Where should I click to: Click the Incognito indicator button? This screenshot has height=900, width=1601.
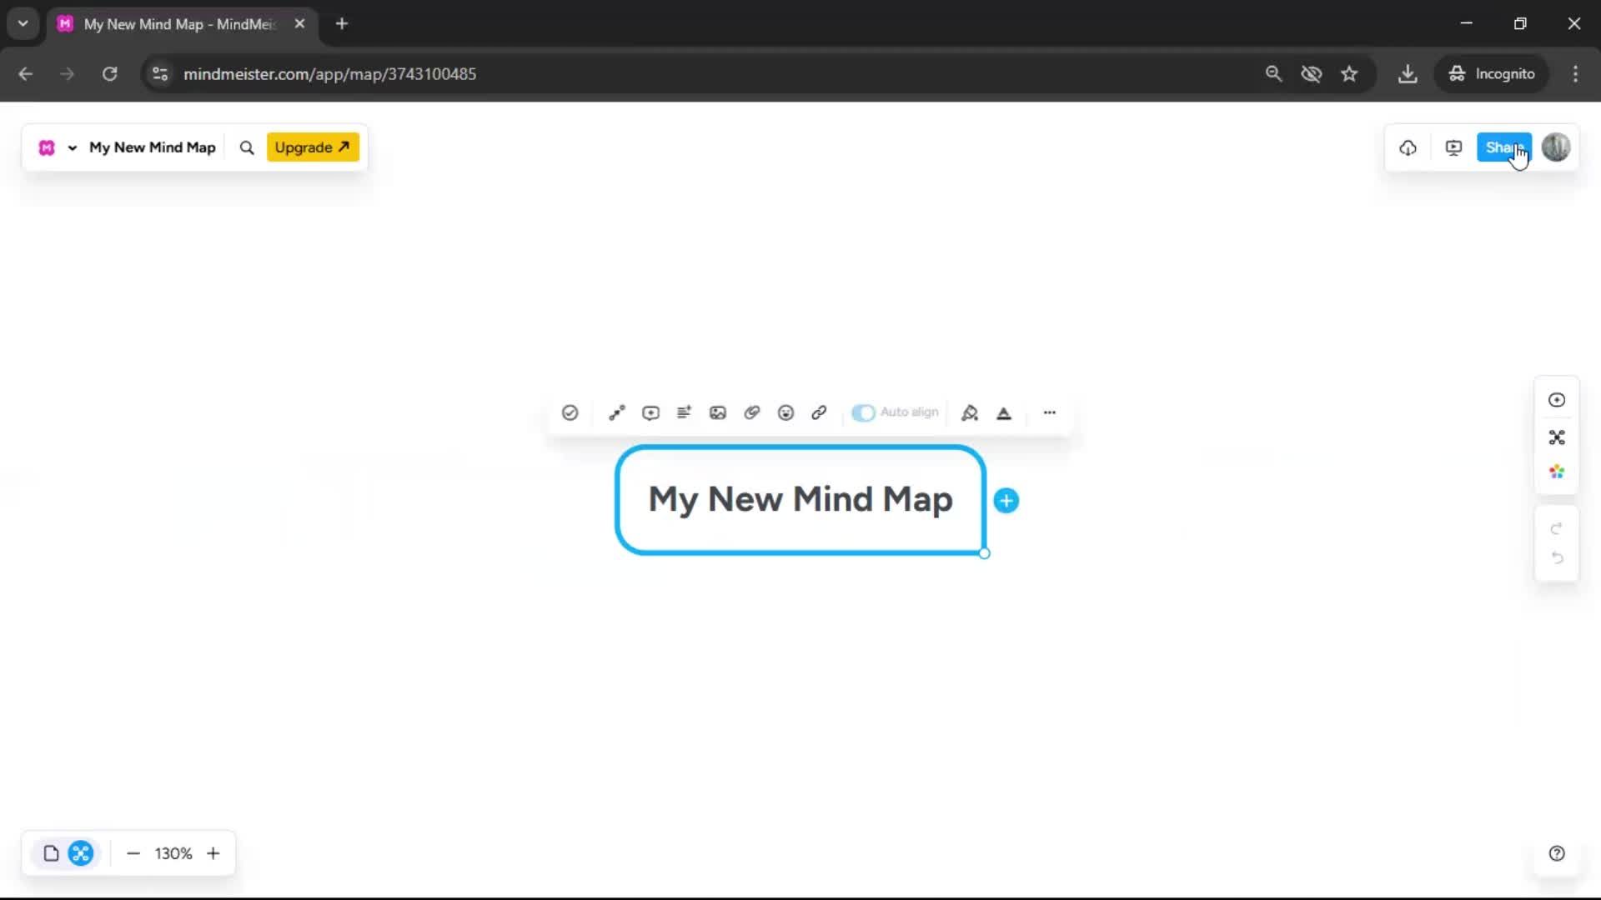coord(1492,74)
